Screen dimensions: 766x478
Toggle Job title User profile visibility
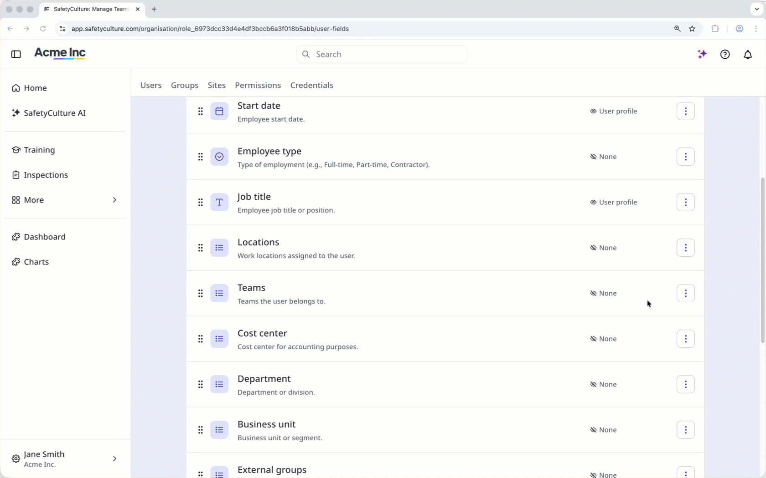(613, 202)
